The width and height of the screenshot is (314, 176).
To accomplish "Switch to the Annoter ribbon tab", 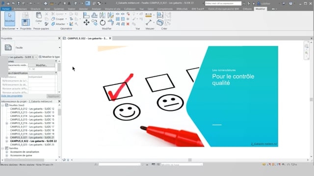I will (83, 9).
